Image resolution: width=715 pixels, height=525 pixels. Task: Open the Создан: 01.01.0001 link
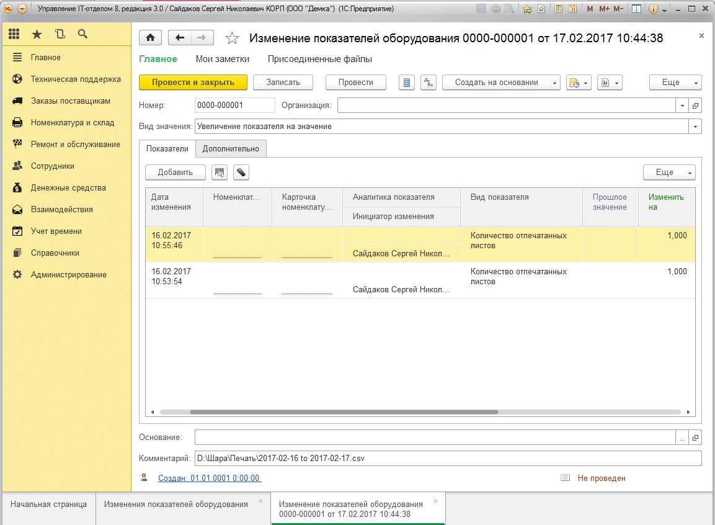coord(209,478)
